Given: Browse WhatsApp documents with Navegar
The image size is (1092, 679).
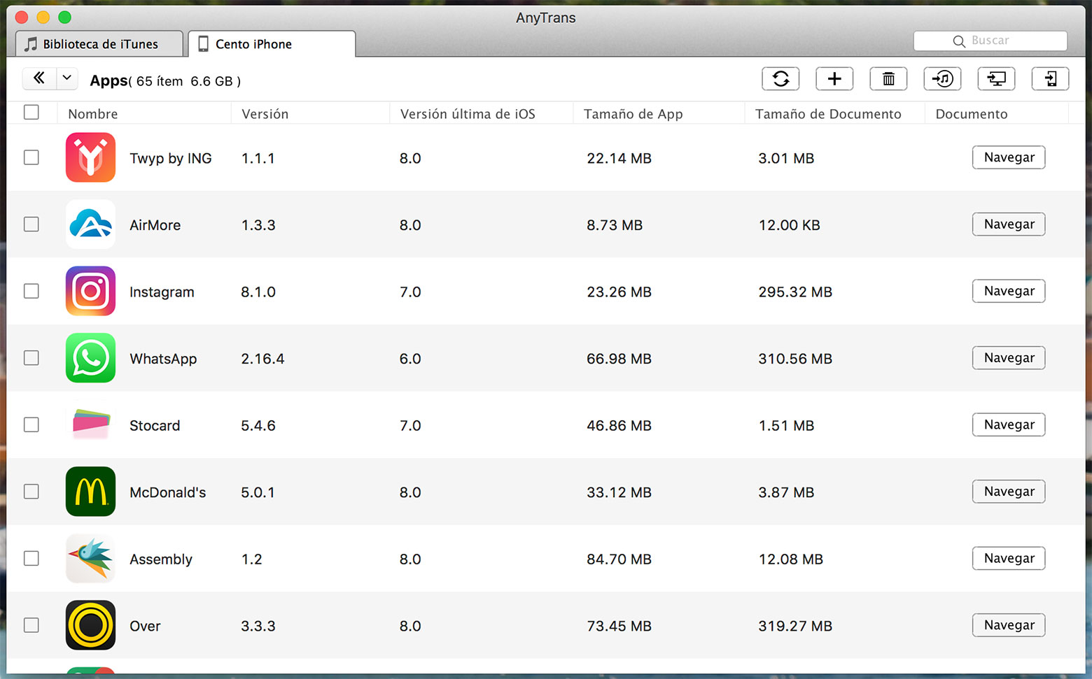Looking at the screenshot, I should 1009,357.
